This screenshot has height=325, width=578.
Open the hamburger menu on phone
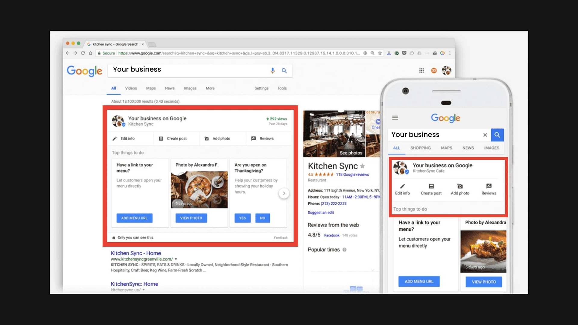pyautogui.click(x=395, y=118)
